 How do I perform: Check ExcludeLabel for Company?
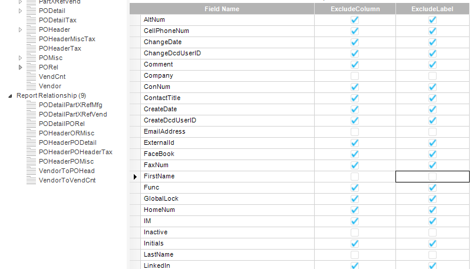[433, 76]
